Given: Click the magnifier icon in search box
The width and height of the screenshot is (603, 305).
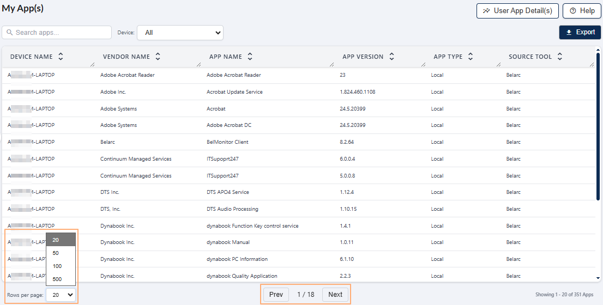Looking at the screenshot, I should click(9, 33).
